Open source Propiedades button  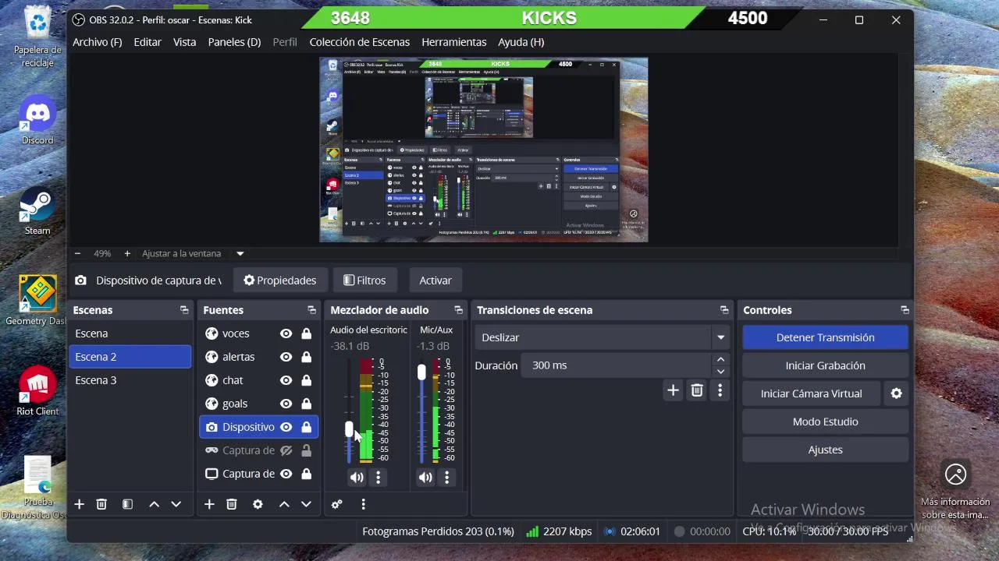[280, 280]
